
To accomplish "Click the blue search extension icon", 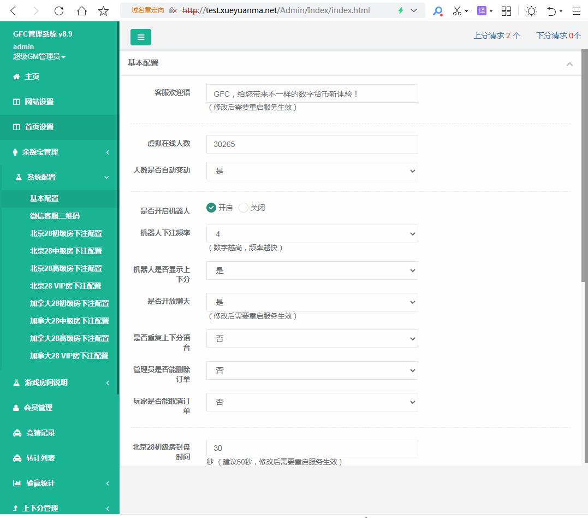I will coord(437,11).
